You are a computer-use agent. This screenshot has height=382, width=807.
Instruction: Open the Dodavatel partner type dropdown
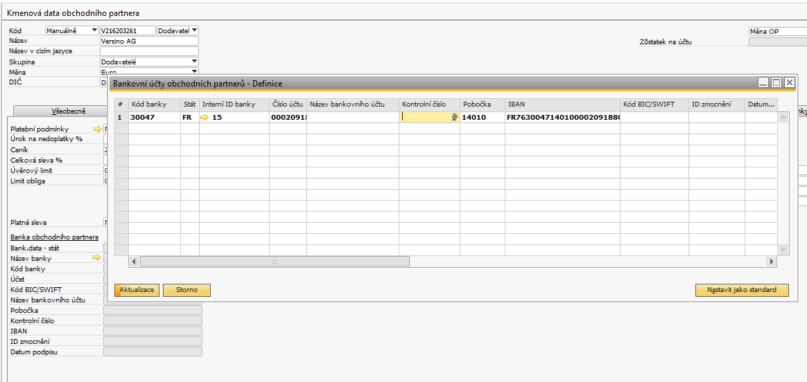(x=194, y=30)
